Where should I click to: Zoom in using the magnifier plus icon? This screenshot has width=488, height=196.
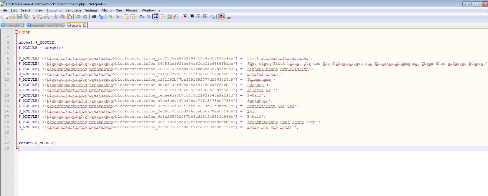(110, 17)
